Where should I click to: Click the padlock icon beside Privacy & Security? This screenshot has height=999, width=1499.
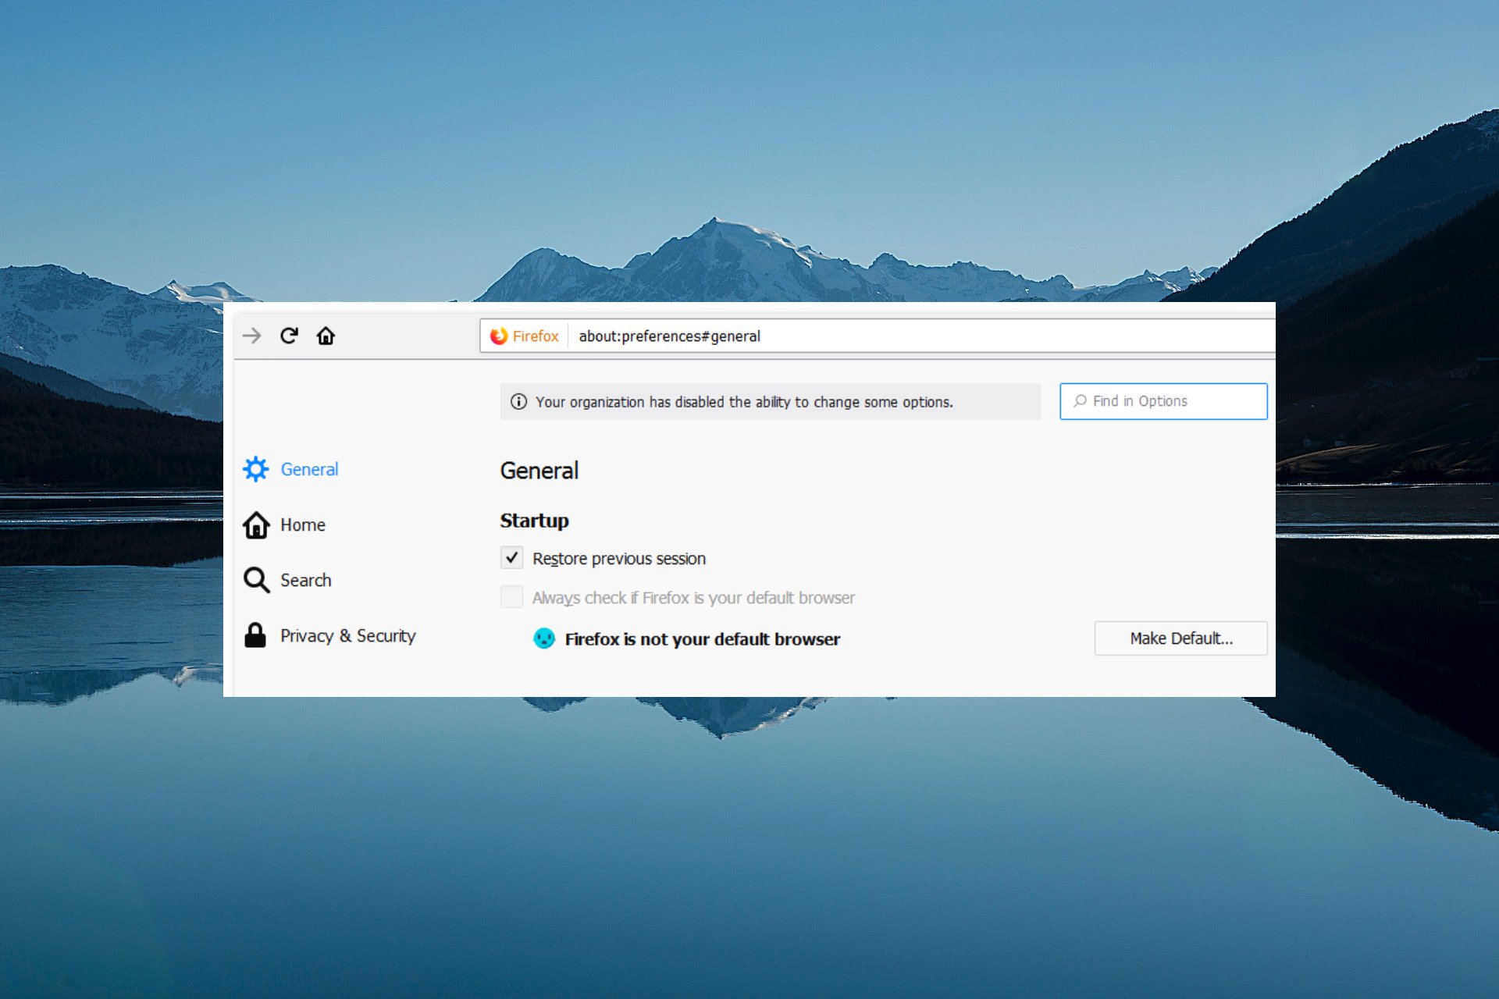[x=255, y=635]
